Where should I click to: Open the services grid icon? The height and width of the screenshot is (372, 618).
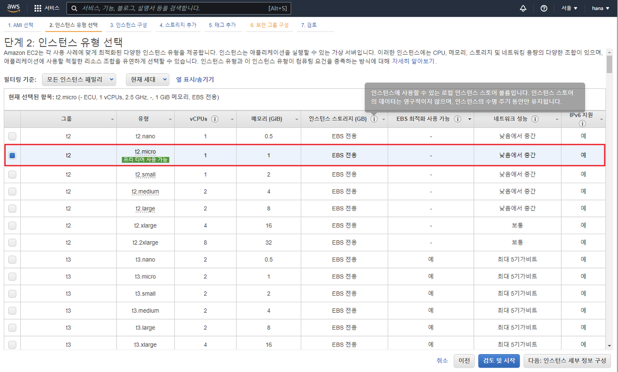pyautogui.click(x=38, y=8)
